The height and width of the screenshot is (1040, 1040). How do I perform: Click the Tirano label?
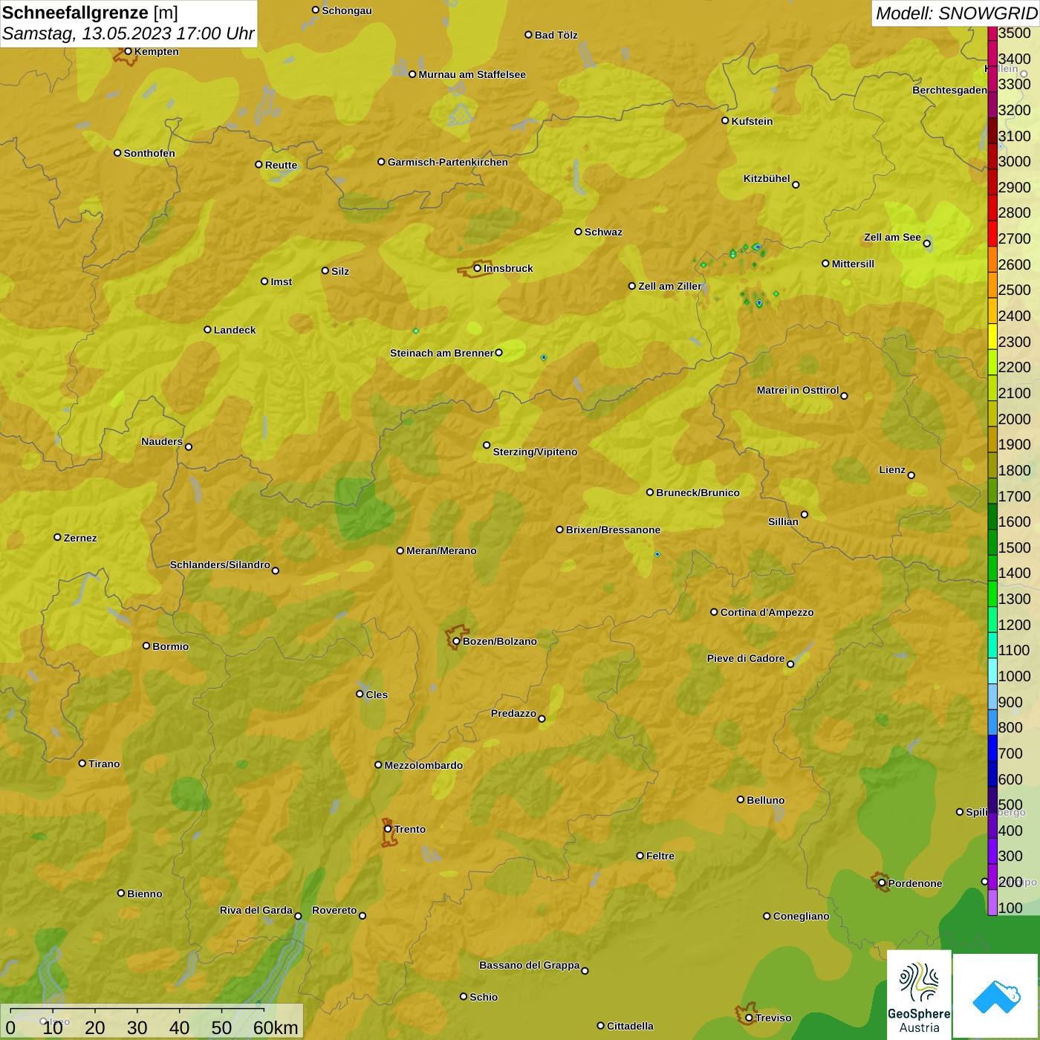pyautogui.click(x=104, y=764)
